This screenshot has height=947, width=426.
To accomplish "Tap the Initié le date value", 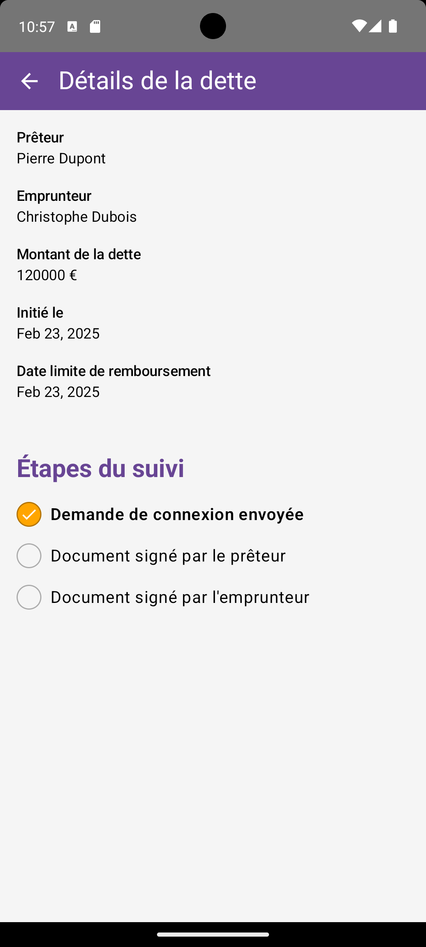I will coord(58,333).
